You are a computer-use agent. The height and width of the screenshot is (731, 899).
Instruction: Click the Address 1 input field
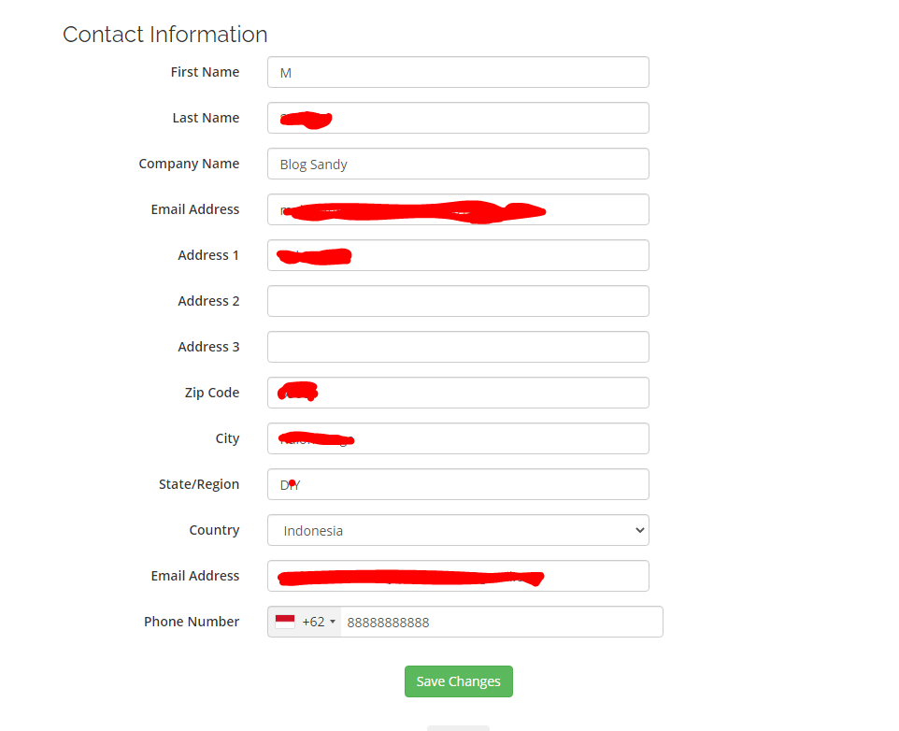click(x=458, y=256)
